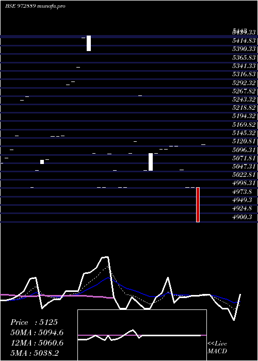Select the 5MA : 5038.2 readout
The image size is (258, 361).
click(x=35, y=353)
